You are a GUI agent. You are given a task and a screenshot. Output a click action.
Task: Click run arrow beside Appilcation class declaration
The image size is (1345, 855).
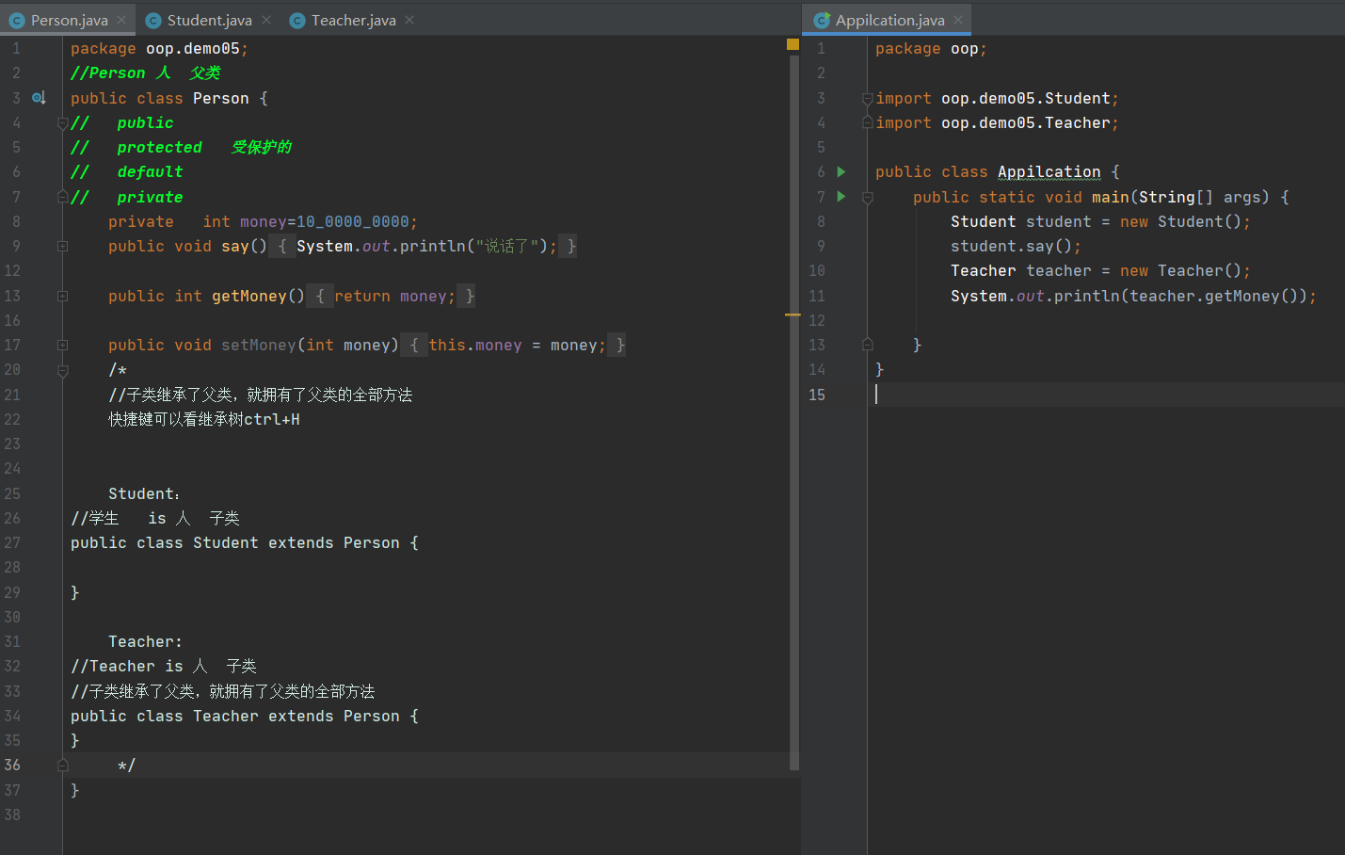[x=841, y=172]
